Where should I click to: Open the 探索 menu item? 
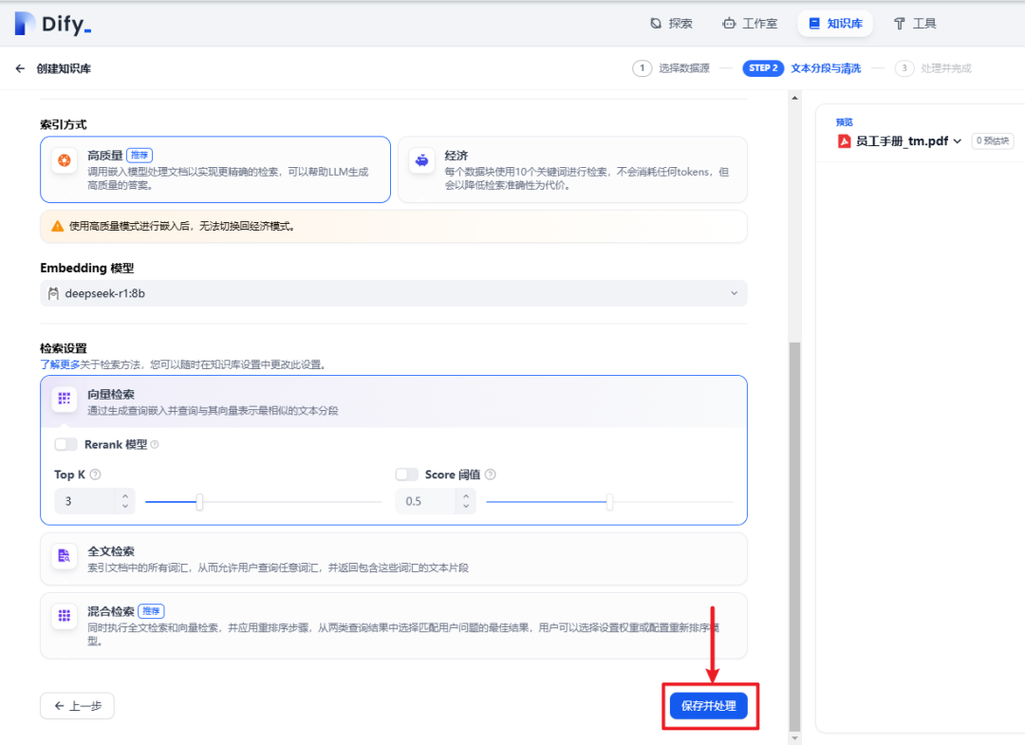click(671, 23)
